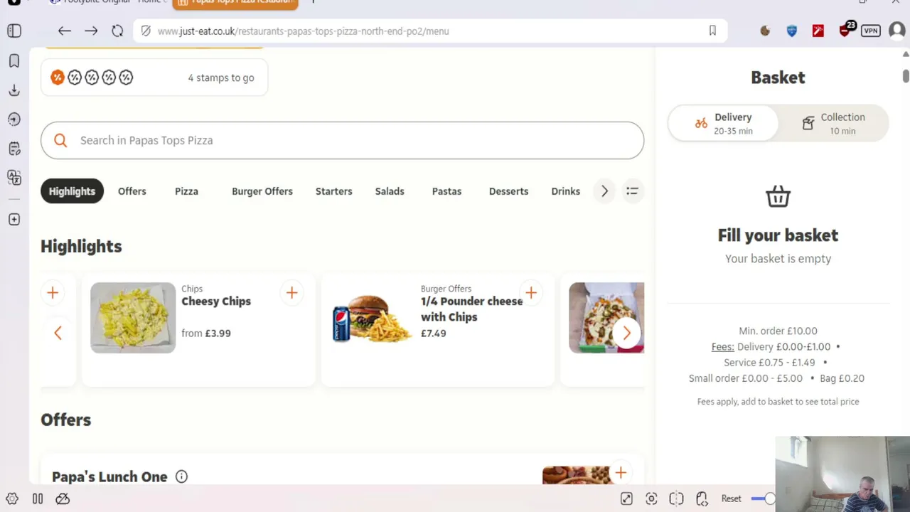Go forward to the next page
910x512 pixels.
click(91, 31)
